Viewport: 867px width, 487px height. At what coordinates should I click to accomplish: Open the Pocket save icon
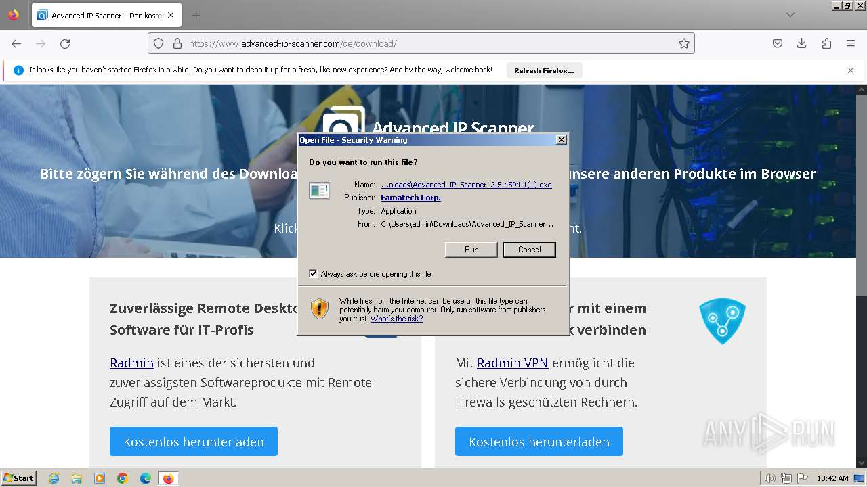click(778, 43)
